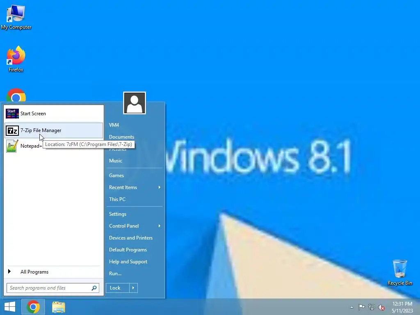Open This PC from the start menu

point(117,199)
